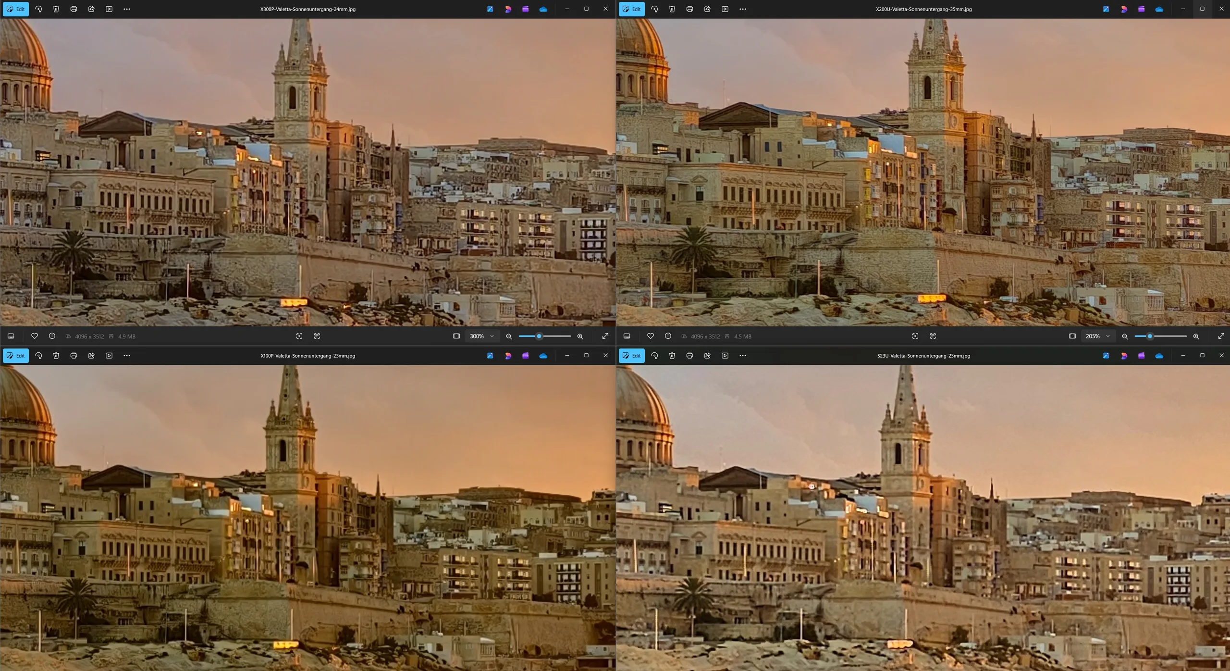Rotate the X300P image
The width and height of the screenshot is (1230, 671).
pos(38,9)
